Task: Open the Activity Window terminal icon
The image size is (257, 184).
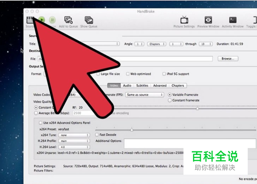Action: (233, 20)
